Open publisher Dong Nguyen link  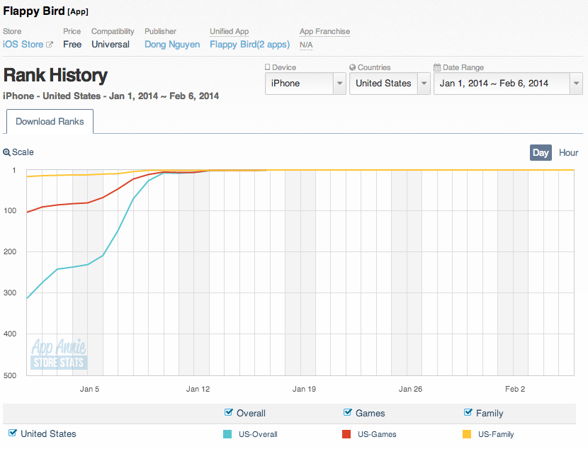[x=172, y=44]
